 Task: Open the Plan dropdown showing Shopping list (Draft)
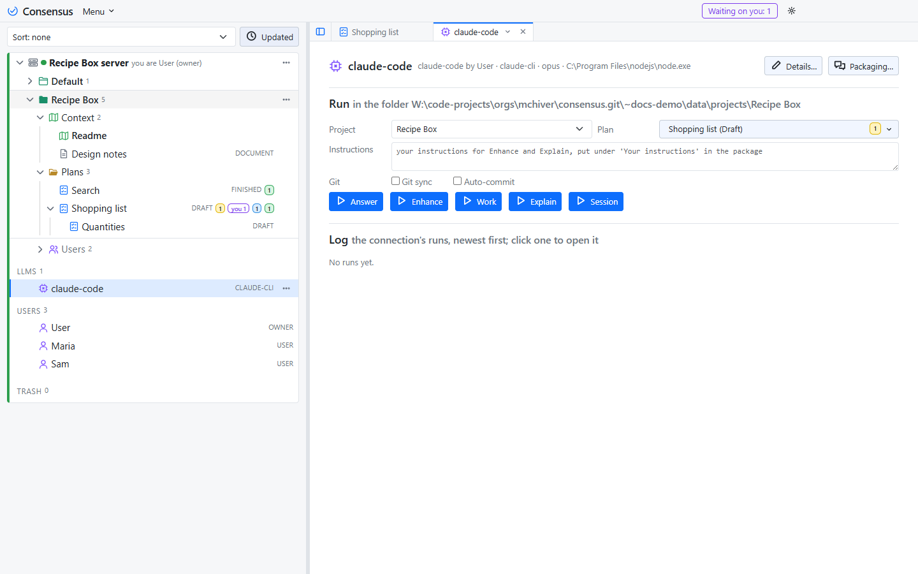[x=778, y=129]
